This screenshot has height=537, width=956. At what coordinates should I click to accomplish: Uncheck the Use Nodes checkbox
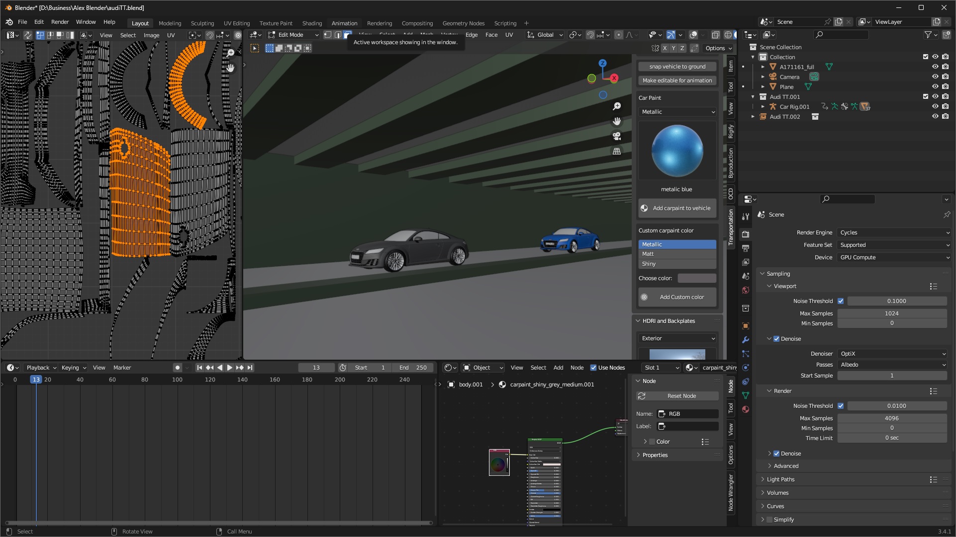coord(593,368)
